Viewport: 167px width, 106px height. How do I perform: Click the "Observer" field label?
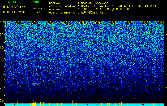click(54, 3)
